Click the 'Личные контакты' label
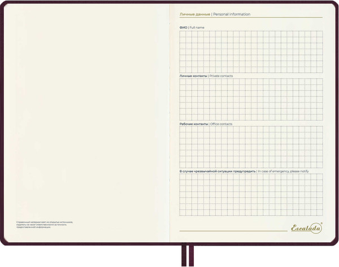The width and height of the screenshot is (339, 267). [193, 76]
